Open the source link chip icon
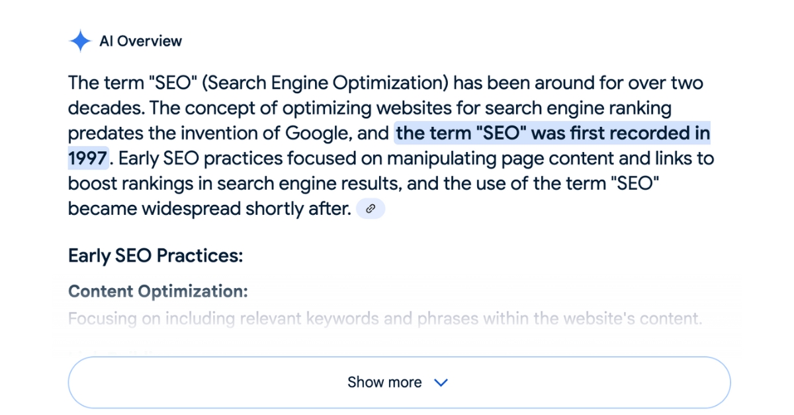The image size is (794, 415). point(371,209)
